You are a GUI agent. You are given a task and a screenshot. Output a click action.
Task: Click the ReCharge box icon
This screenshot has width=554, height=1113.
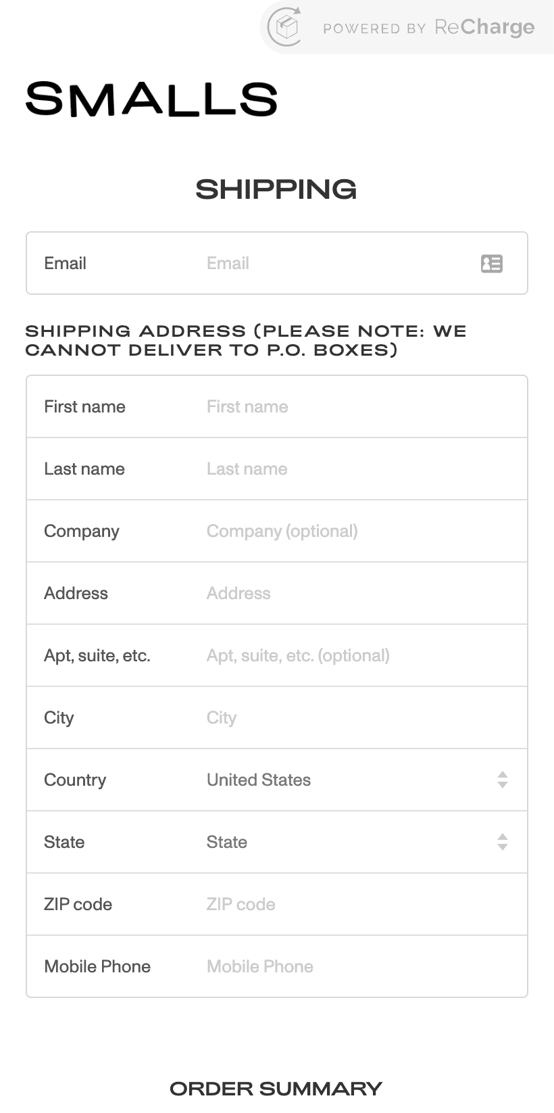coord(285,27)
